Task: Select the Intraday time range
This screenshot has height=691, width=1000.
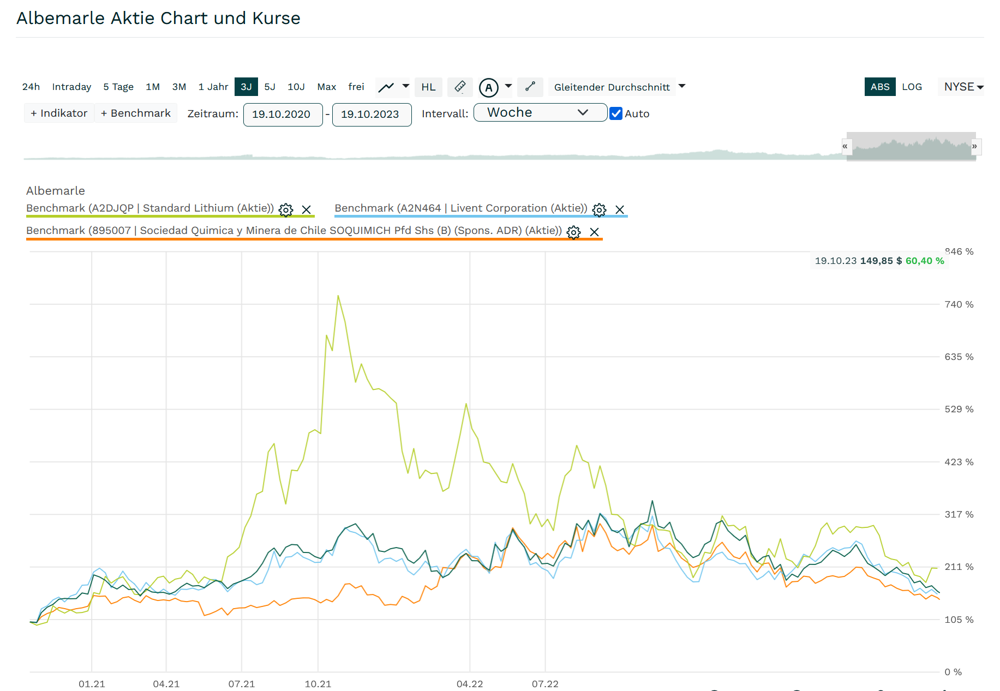Action: pyautogui.click(x=71, y=87)
